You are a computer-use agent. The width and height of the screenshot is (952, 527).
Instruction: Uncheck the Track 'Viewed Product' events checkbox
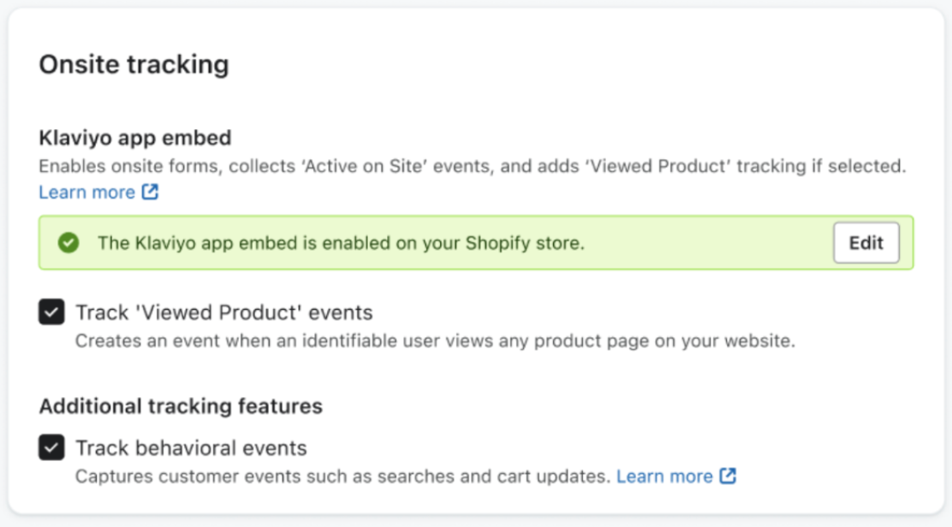point(51,313)
